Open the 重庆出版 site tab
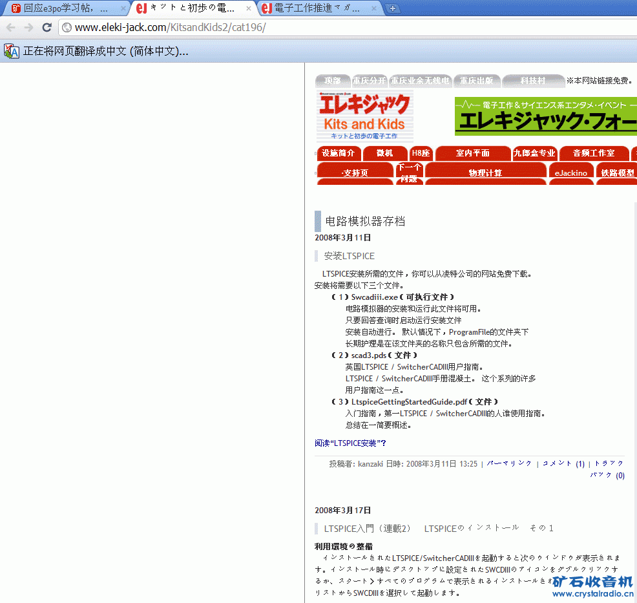Screen dimensions: 637x603 [x=477, y=81]
